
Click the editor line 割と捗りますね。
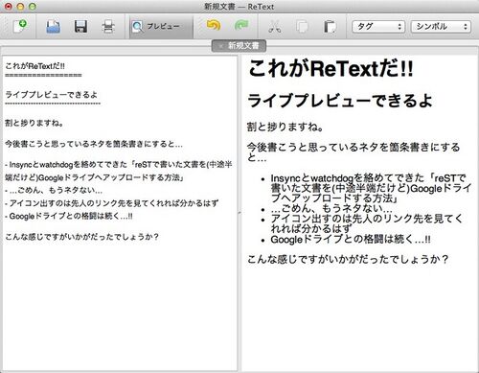click(x=34, y=123)
